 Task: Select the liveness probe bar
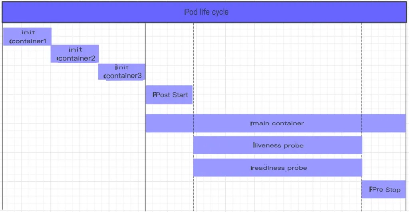pos(278,145)
